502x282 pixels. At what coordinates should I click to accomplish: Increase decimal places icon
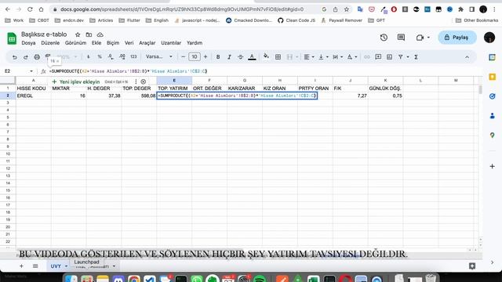tap(122, 57)
